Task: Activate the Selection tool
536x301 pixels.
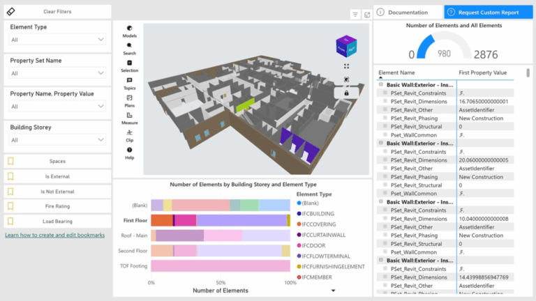Action: (129, 66)
